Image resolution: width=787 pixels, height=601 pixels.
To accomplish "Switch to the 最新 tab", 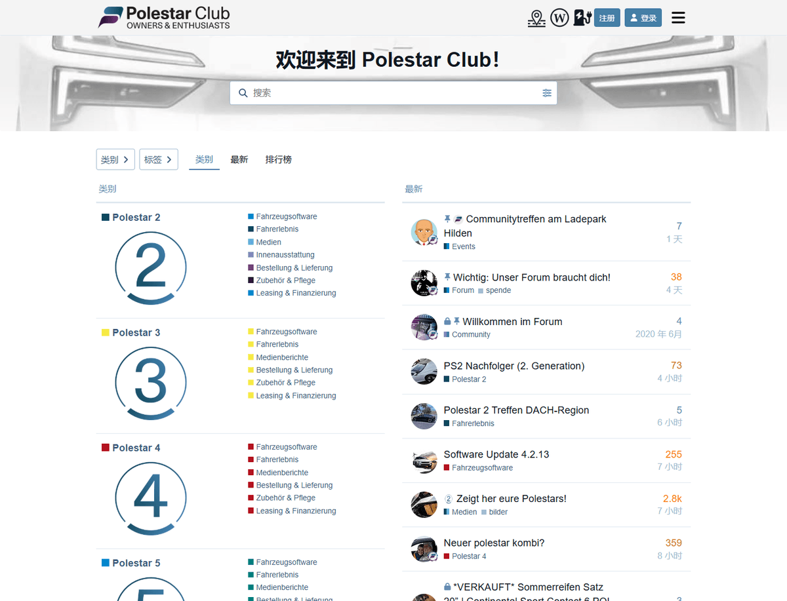I will (239, 159).
